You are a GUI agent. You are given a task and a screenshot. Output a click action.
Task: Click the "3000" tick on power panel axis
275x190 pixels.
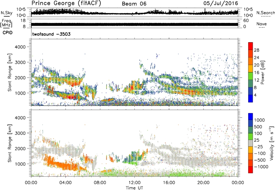tap(20, 62)
